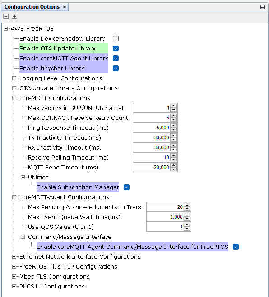Select PKCS11 Configurations tree item

[52, 286]
